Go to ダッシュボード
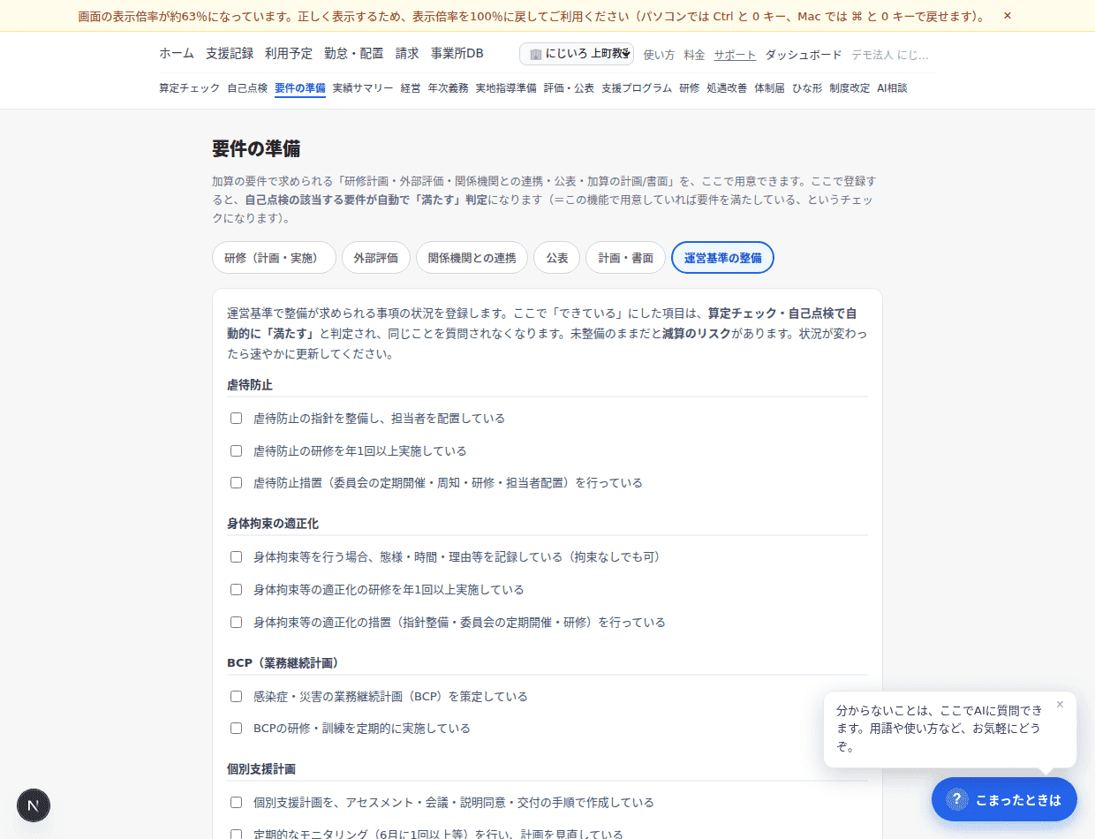 coord(804,55)
